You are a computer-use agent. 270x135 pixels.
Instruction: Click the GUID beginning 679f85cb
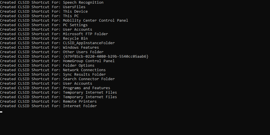[105, 56]
